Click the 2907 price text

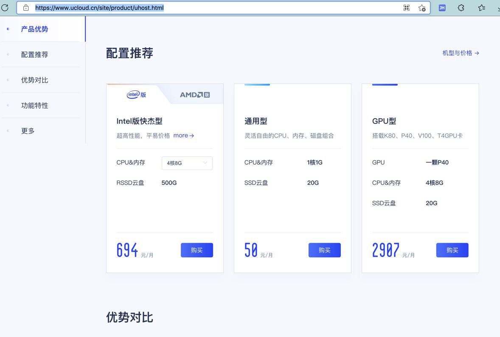tap(385, 250)
